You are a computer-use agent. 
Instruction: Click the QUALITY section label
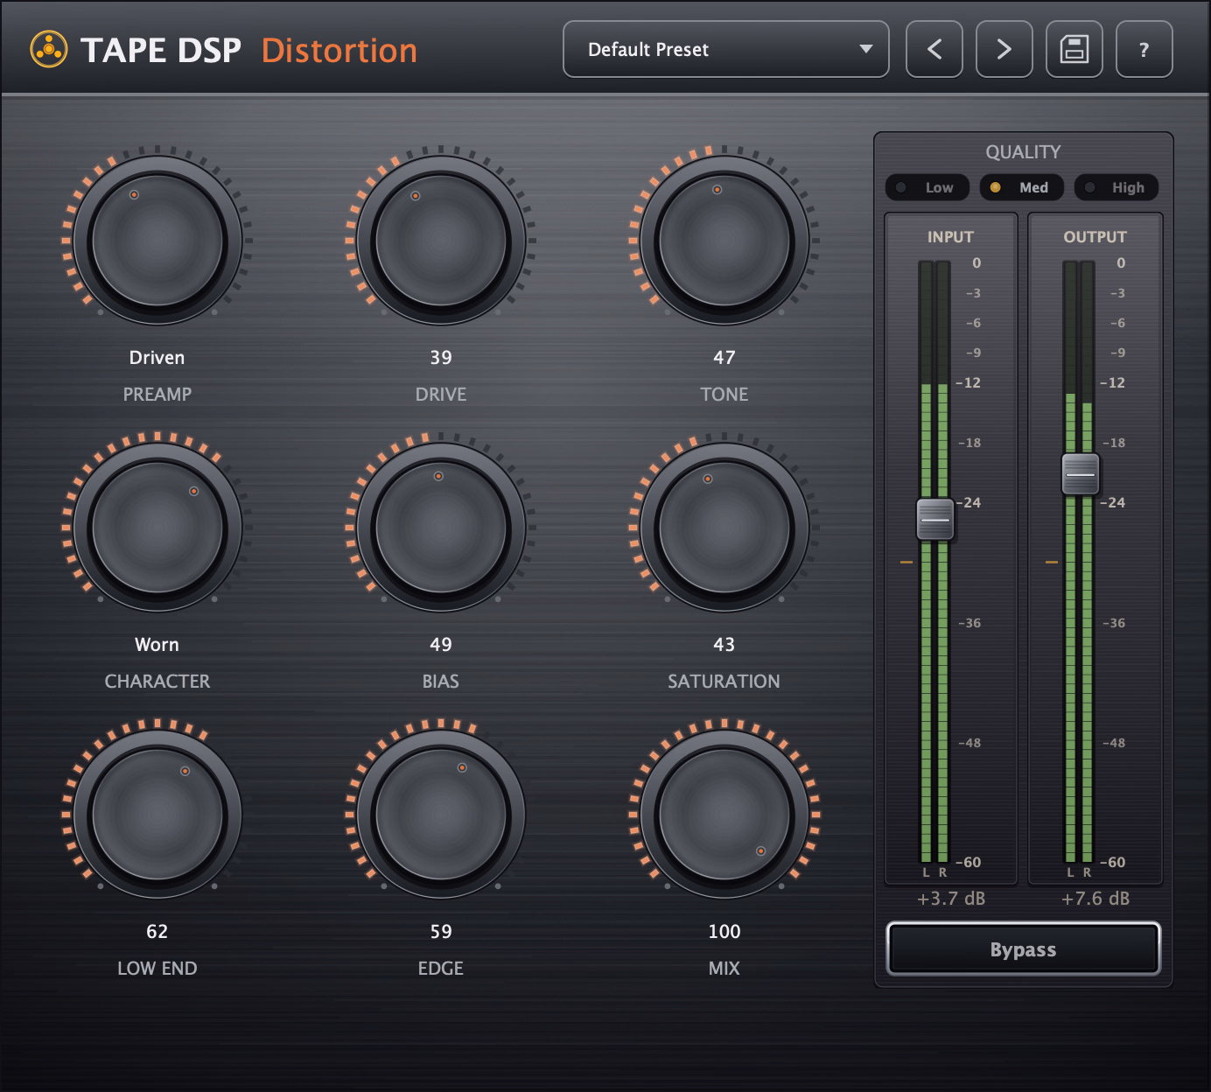point(1023,152)
